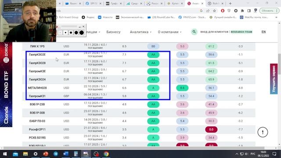Image resolution: width=281 pixels, height=158 pixels.
Task: Open the Аналитика dropdown menu
Action: pos(140,32)
